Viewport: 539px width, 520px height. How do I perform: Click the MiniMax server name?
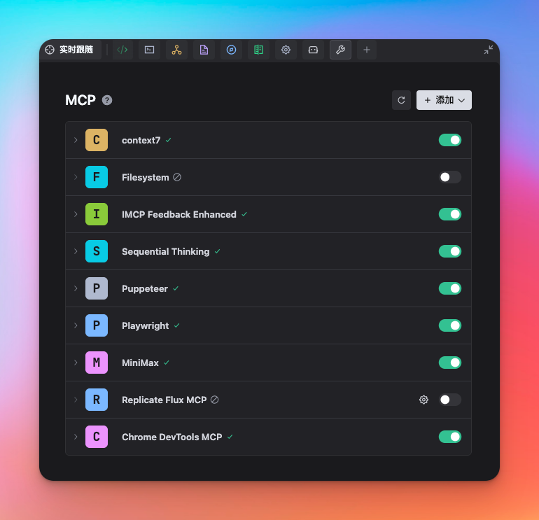(x=140, y=363)
